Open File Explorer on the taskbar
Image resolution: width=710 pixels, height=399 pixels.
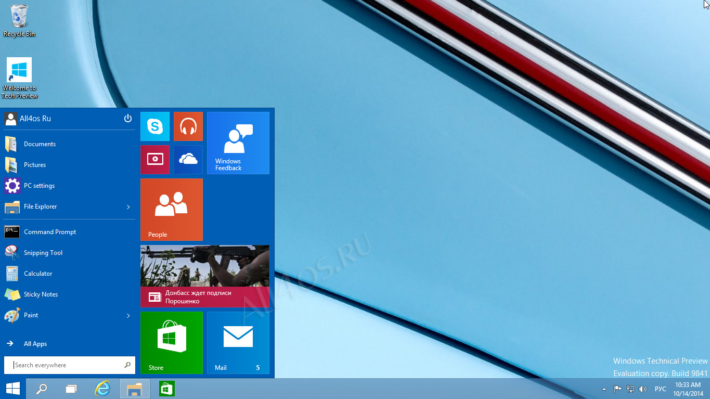tap(135, 389)
